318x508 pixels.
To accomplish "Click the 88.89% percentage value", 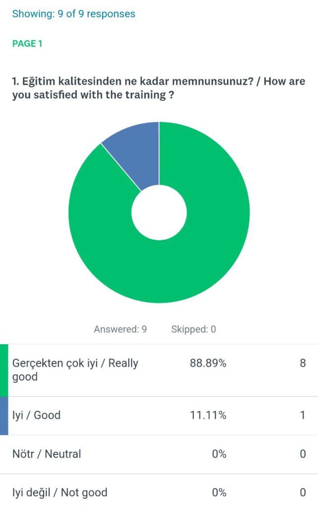I will pyautogui.click(x=208, y=363).
